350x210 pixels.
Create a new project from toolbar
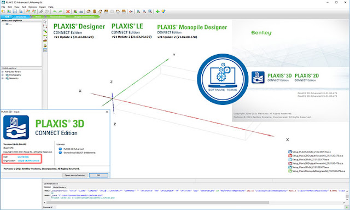click(3, 11)
